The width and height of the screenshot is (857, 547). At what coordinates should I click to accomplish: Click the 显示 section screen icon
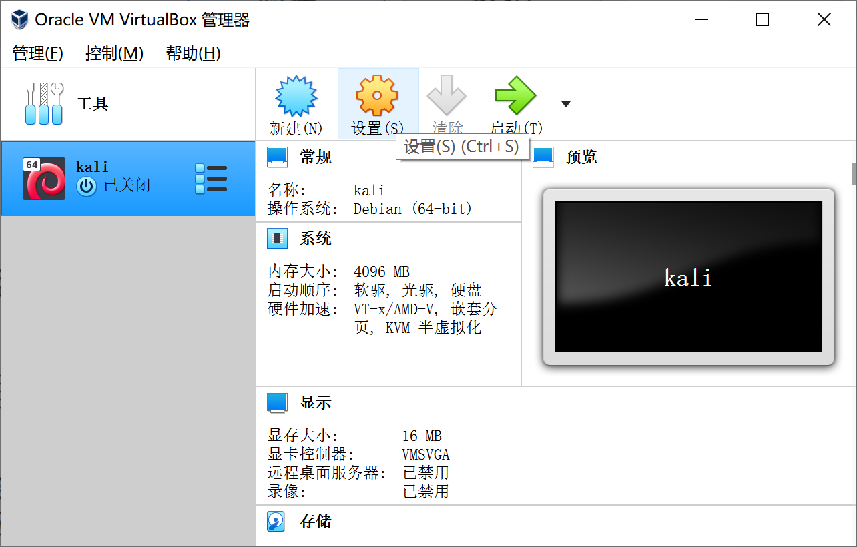277,403
